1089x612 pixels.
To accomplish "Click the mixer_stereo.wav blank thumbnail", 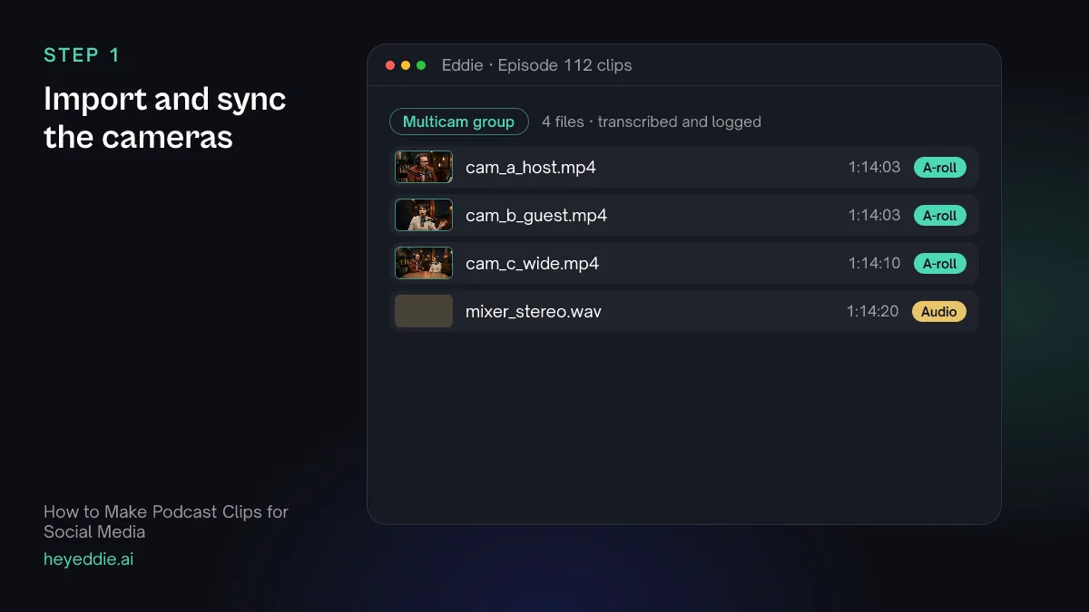I will click(424, 311).
